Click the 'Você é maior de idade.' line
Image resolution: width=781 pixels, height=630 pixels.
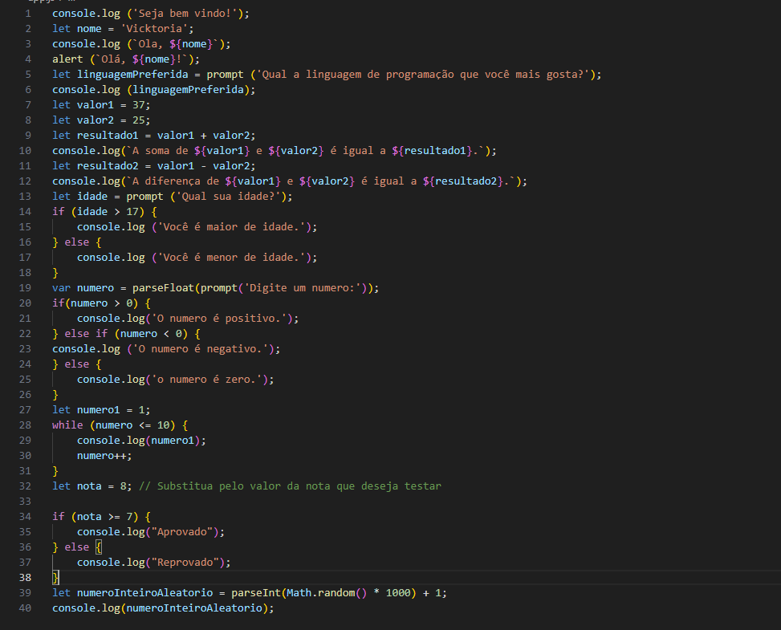tap(197, 227)
